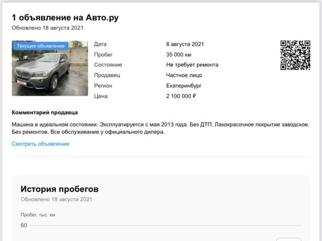Click the 'Цена' field label
The height and width of the screenshot is (241, 322).
[x=101, y=96]
